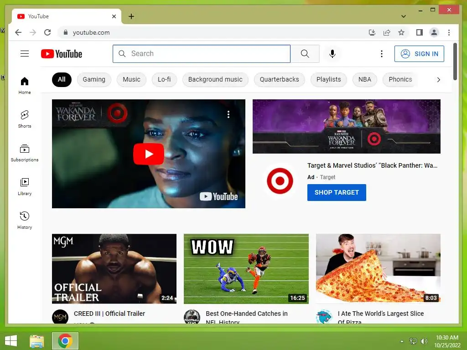Image resolution: width=467 pixels, height=350 pixels.
Task: Click the install app icon in address bar
Action: point(372,32)
